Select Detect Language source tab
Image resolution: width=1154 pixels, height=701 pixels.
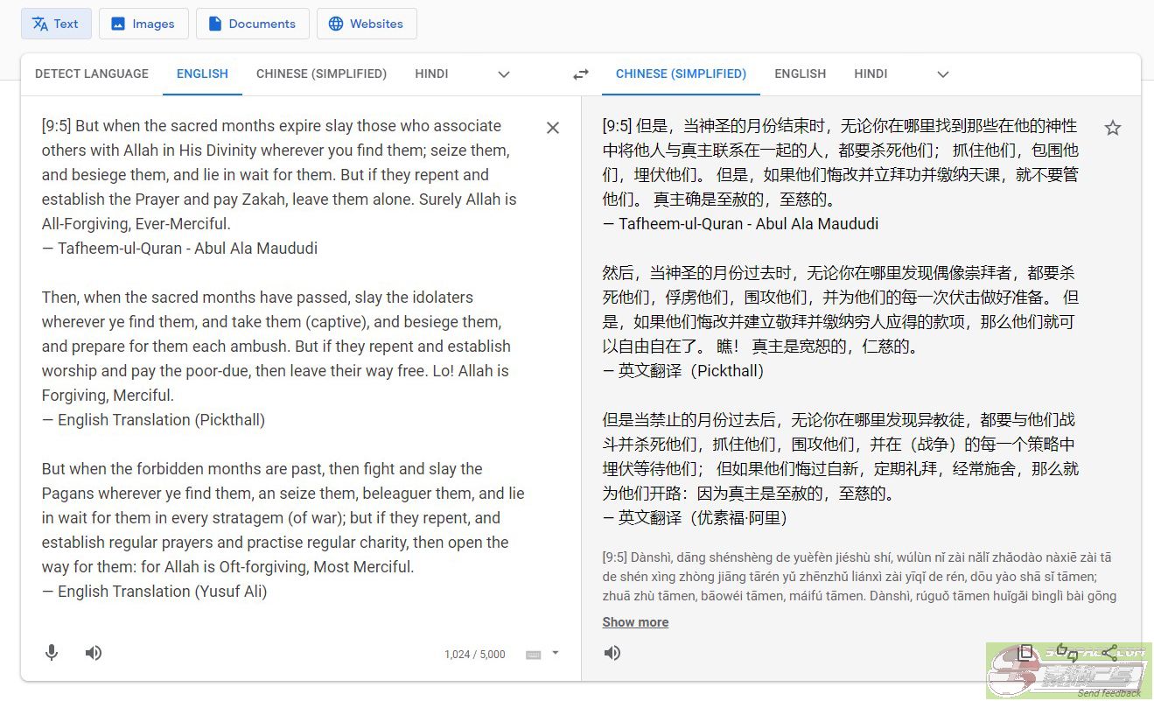[92, 74]
